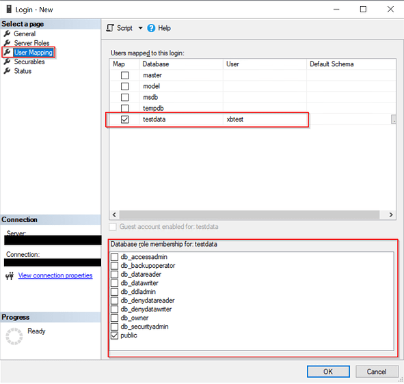Screen dimensions: 404x384
Task: Click the Login window title icon
Action: pyautogui.click(x=9, y=10)
